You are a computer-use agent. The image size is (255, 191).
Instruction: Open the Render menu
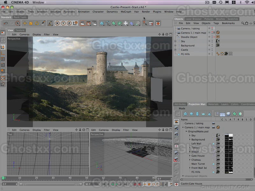pos(146,12)
